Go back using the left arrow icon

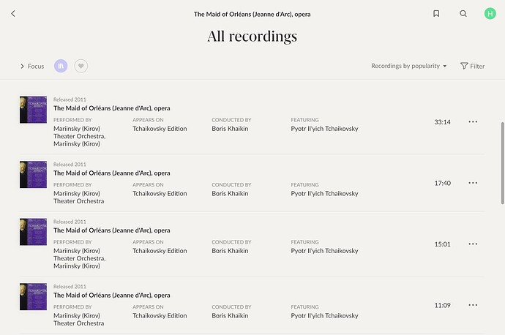(13, 13)
